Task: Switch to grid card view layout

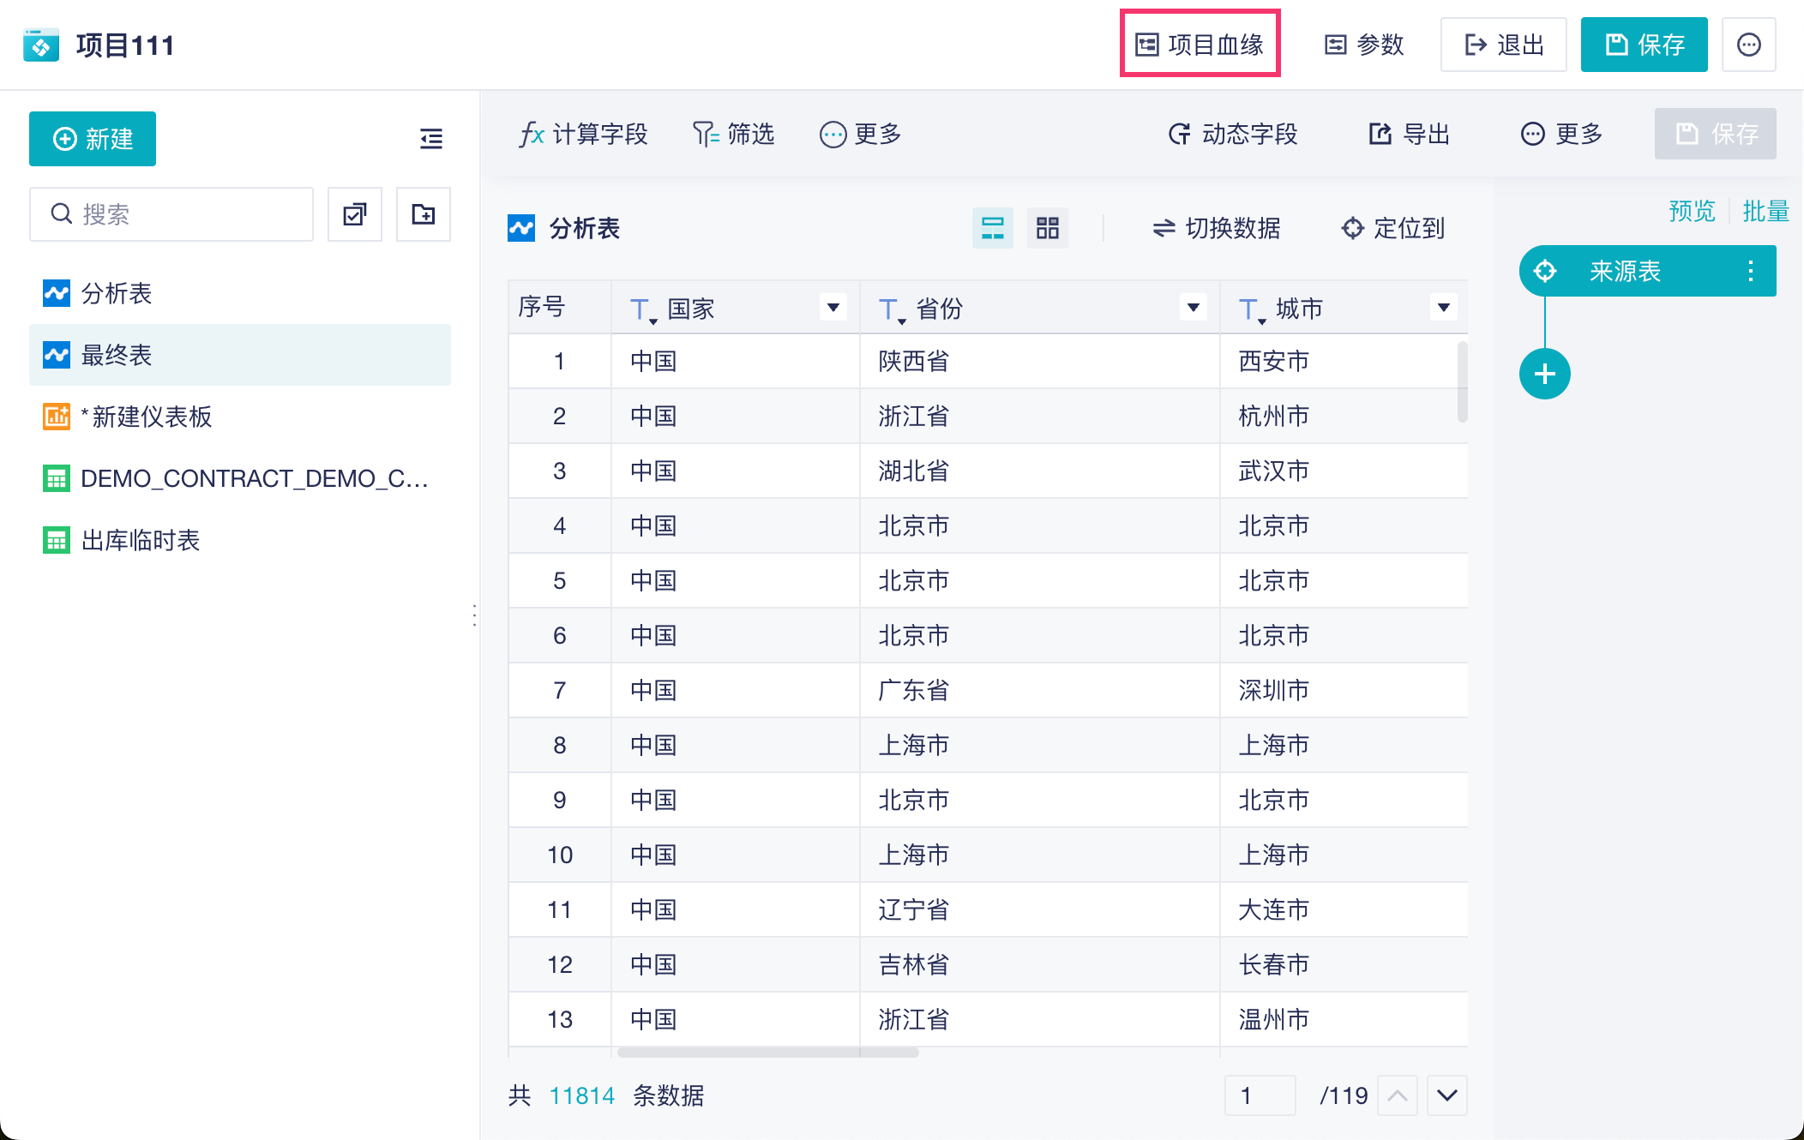Action: point(1047,228)
